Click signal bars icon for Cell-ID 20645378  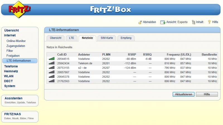click(x=52, y=77)
